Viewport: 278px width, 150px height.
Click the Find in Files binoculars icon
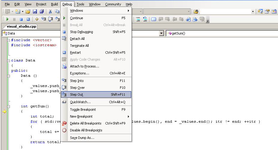(x=196, y=12)
